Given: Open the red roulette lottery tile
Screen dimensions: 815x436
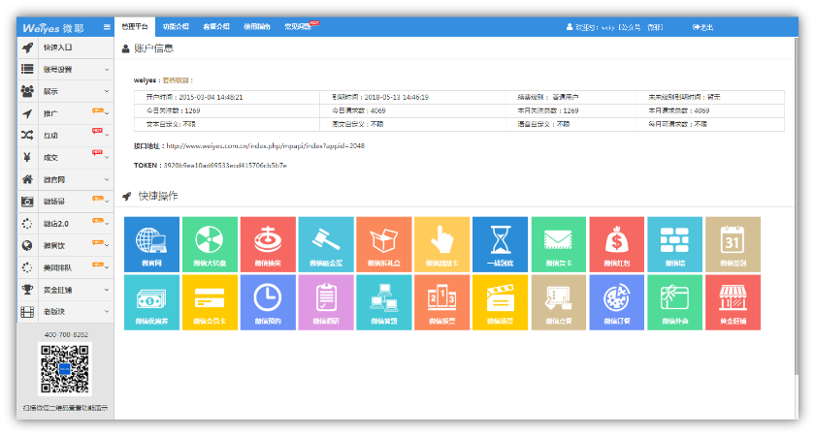Looking at the screenshot, I should point(268,244).
